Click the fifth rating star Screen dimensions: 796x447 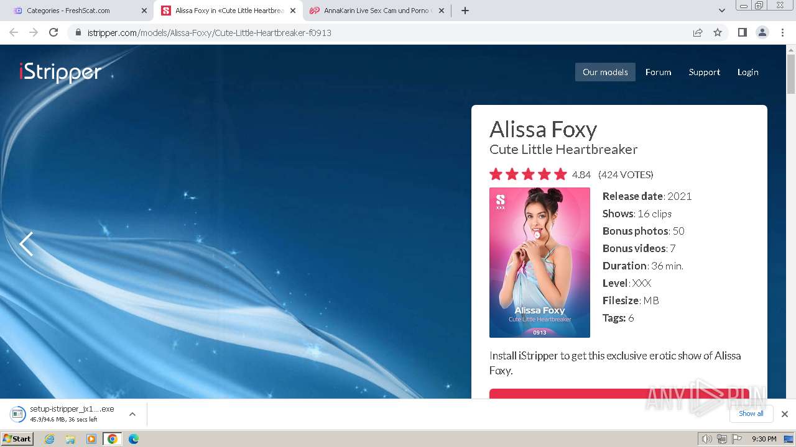click(560, 174)
